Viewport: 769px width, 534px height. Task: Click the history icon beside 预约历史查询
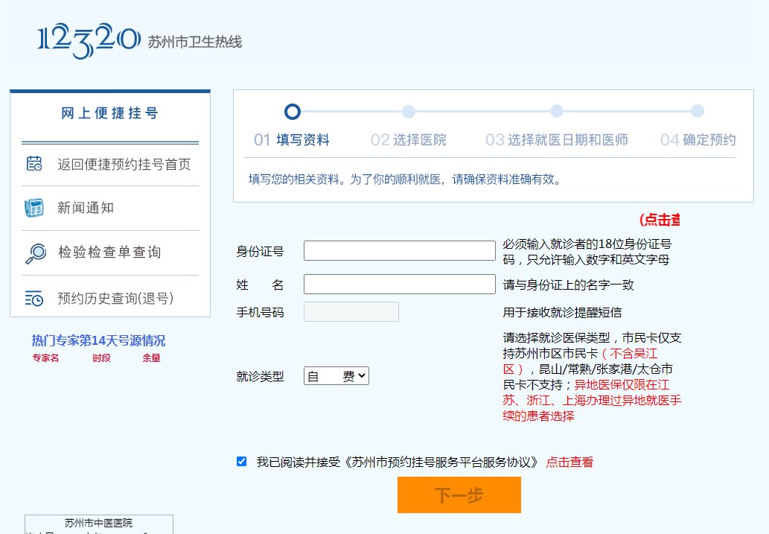[x=34, y=298]
